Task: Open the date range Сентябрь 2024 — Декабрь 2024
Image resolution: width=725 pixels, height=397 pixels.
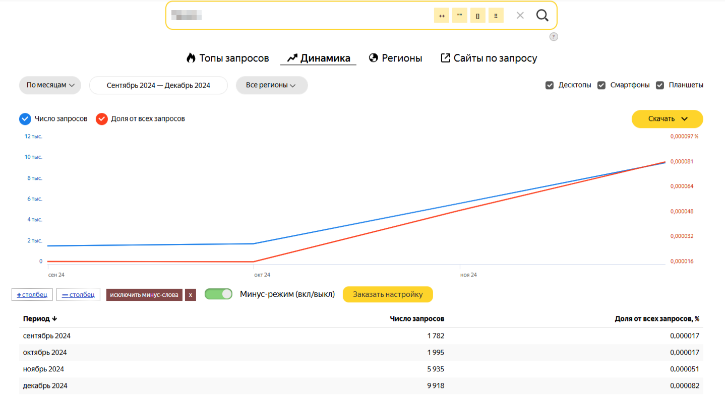Action: tap(158, 85)
